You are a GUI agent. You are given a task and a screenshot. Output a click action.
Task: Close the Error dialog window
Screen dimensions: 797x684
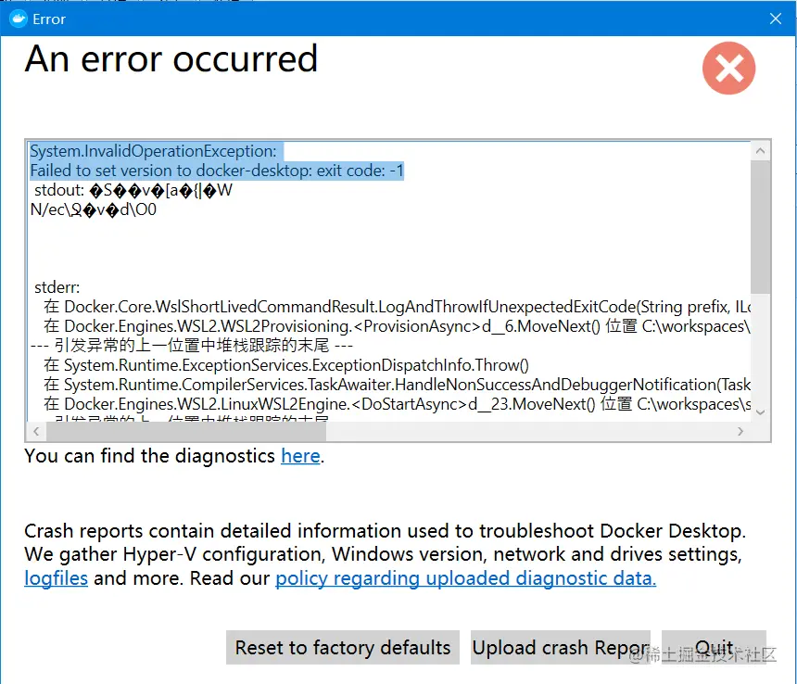click(775, 19)
